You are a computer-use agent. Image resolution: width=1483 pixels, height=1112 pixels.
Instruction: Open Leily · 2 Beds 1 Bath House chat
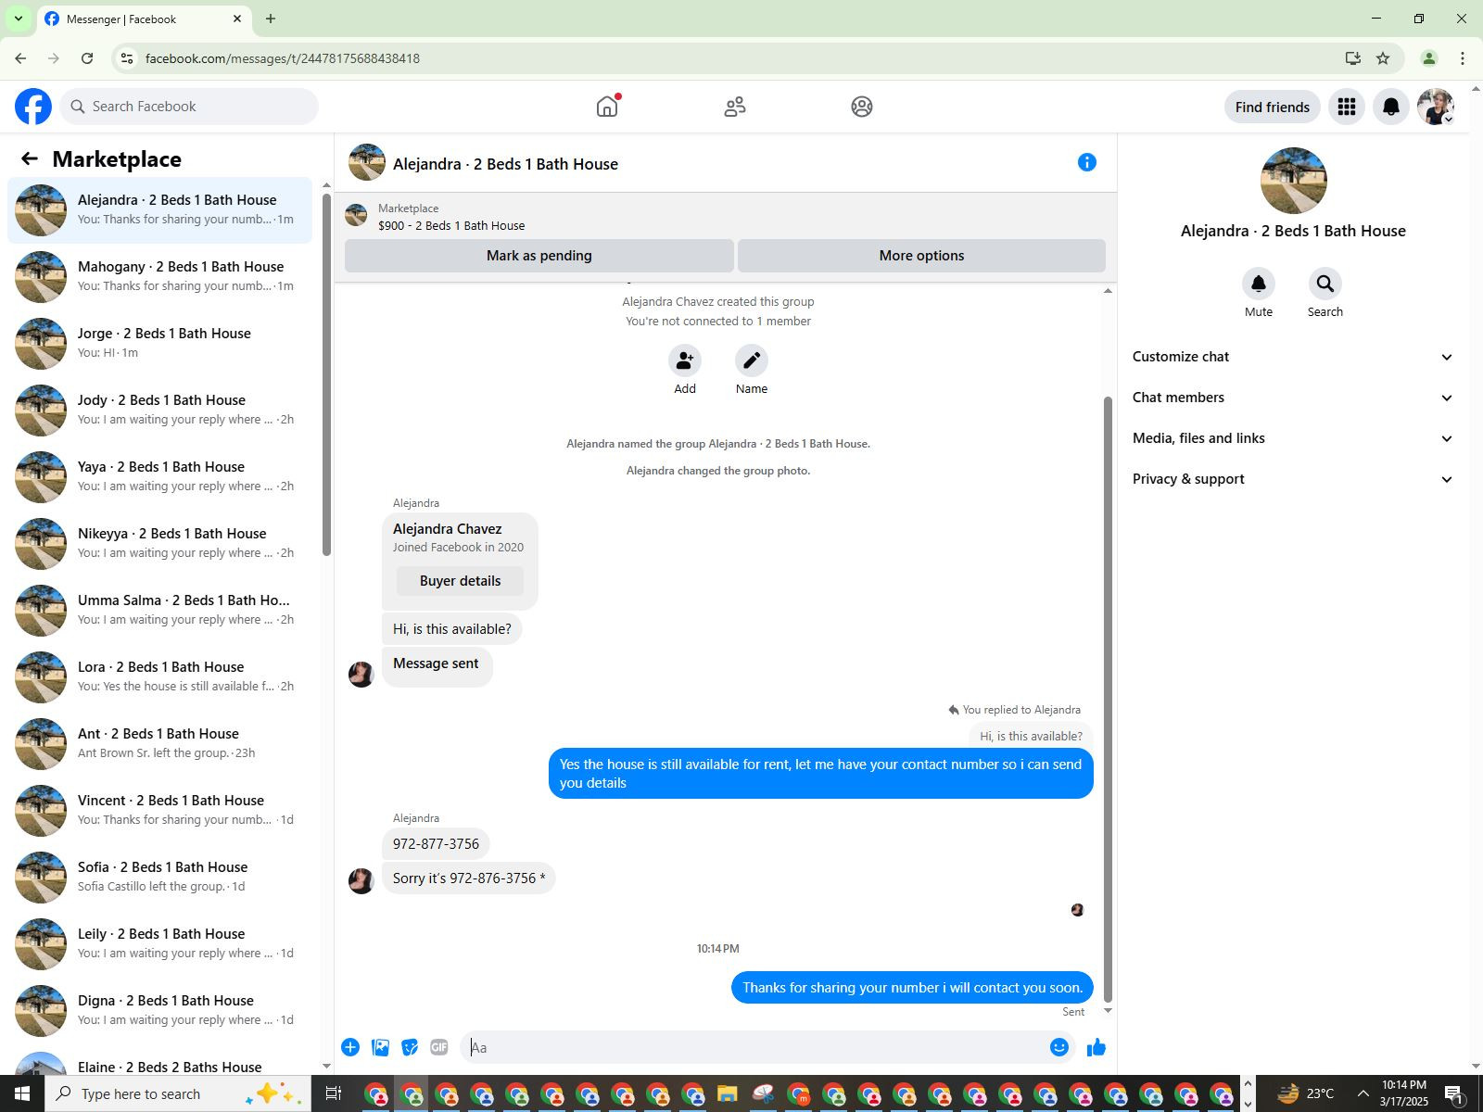160,944
